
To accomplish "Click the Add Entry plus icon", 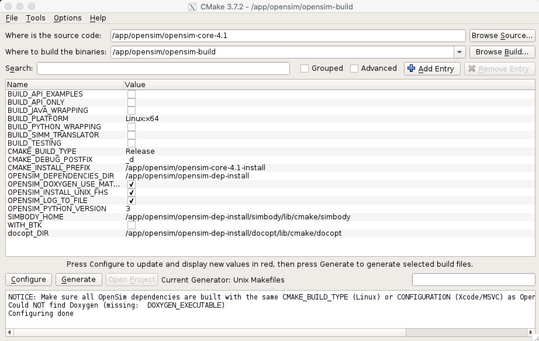I will coord(411,68).
